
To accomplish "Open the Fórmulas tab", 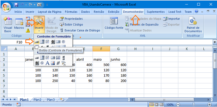I will pos(71,12).
